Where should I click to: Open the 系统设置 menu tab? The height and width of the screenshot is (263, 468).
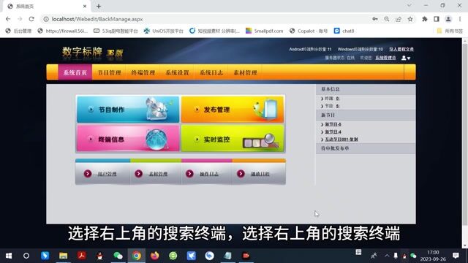tap(177, 72)
